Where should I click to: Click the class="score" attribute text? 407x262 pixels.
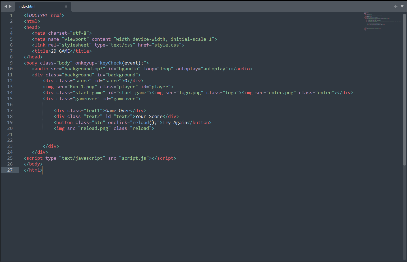pyautogui.click(x=74, y=81)
